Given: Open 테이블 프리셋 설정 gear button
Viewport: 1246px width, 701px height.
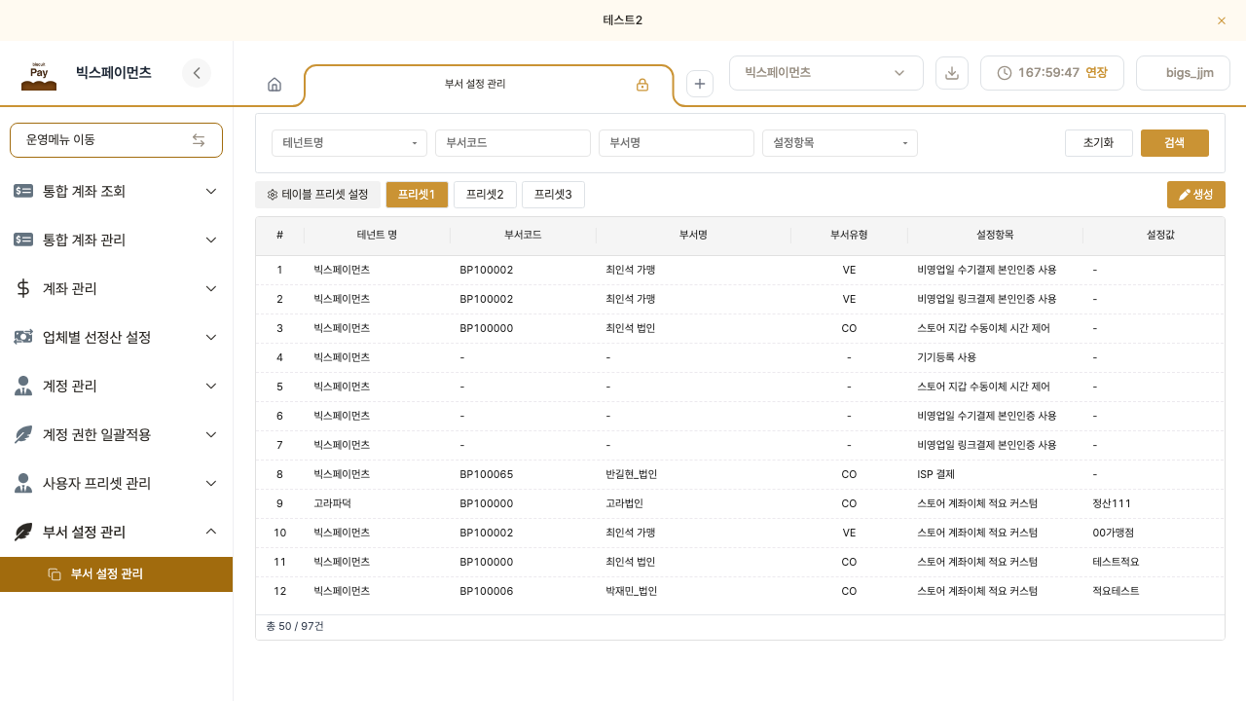Looking at the screenshot, I should click(317, 195).
